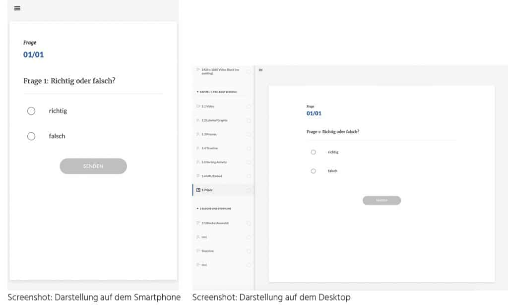Open the hamburger menu in the smartphone view
Viewport: 508px width, 306px height.
[x=17, y=8]
